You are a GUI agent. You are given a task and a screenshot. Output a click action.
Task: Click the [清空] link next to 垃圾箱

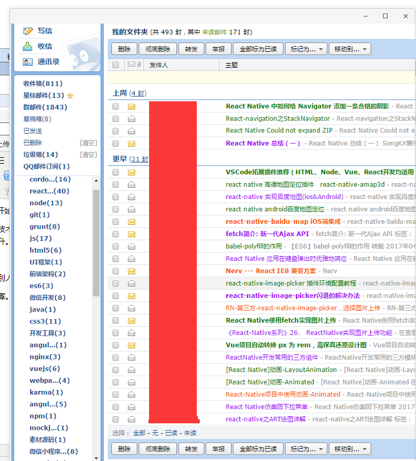pyautogui.click(x=88, y=155)
